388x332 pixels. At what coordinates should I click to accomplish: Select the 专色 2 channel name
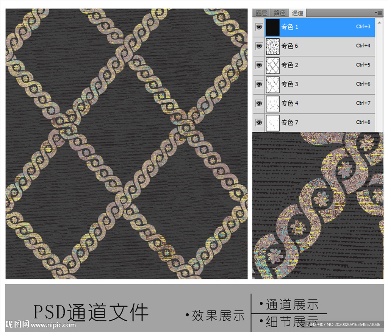[290, 65]
